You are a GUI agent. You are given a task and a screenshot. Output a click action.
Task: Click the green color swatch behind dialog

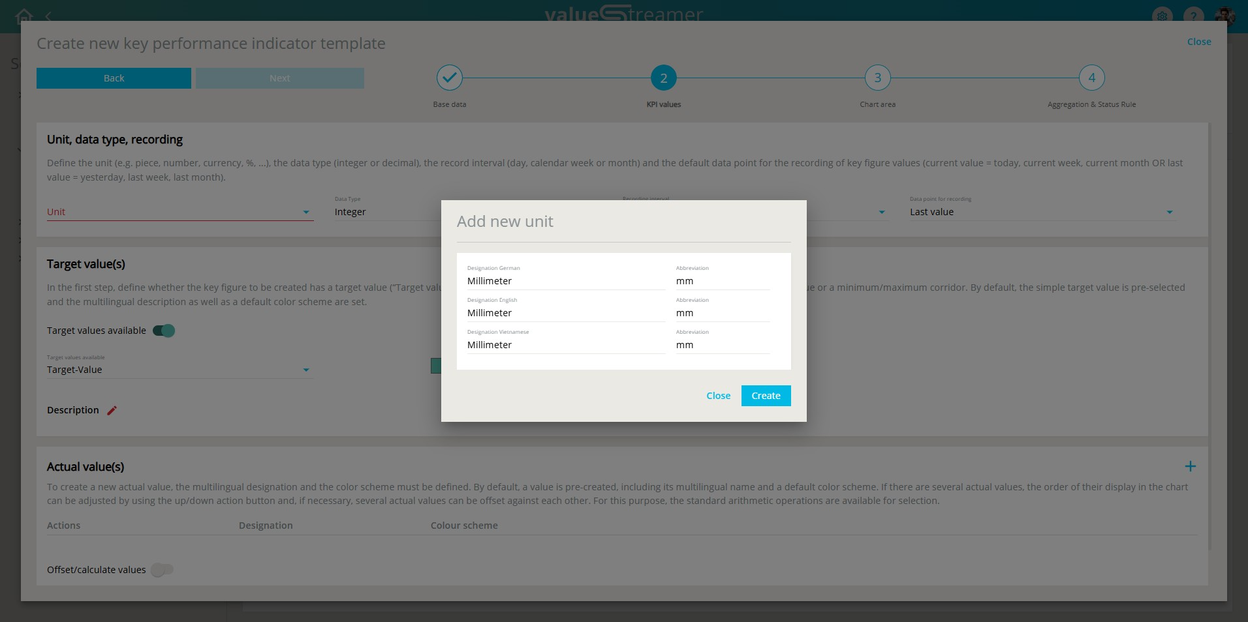point(435,366)
